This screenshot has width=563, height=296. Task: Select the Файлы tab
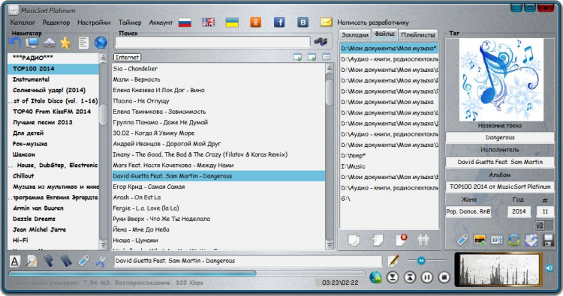point(384,34)
